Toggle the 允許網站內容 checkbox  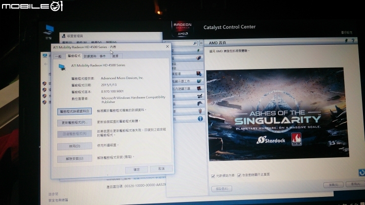(x=213, y=176)
